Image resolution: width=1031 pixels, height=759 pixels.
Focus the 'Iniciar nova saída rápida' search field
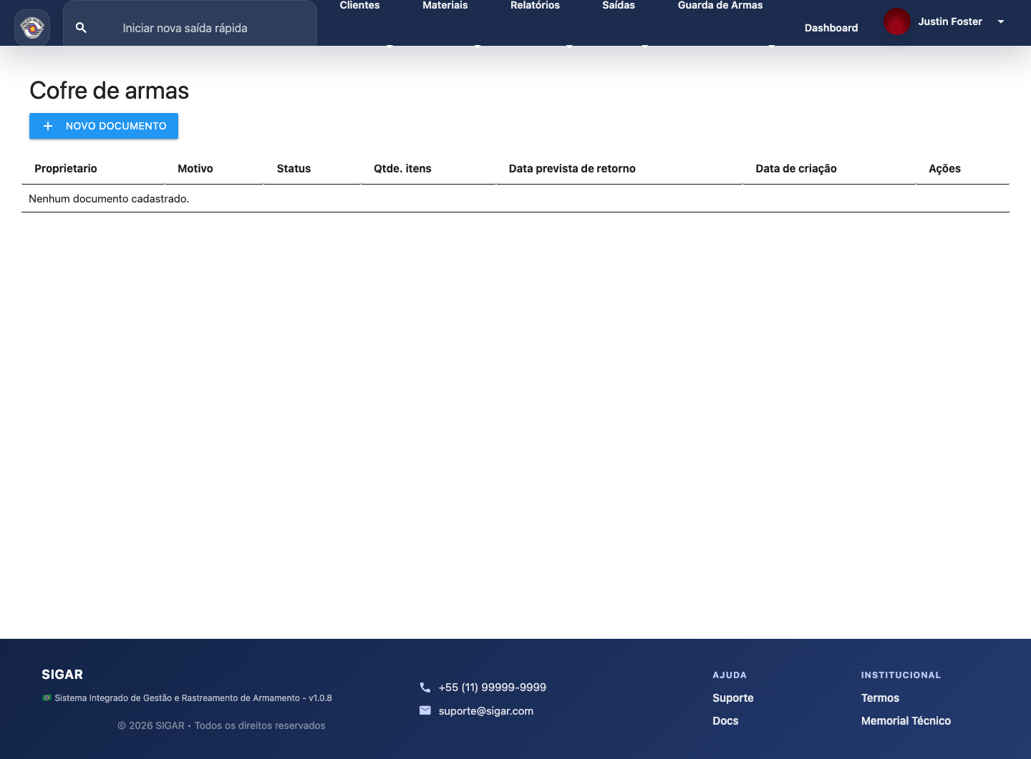pos(190,28)
